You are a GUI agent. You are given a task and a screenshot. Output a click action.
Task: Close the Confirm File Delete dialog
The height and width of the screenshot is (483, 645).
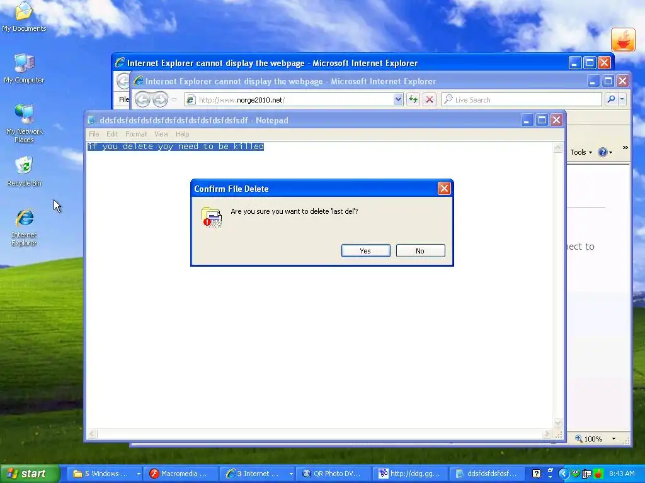click(444, 189)
